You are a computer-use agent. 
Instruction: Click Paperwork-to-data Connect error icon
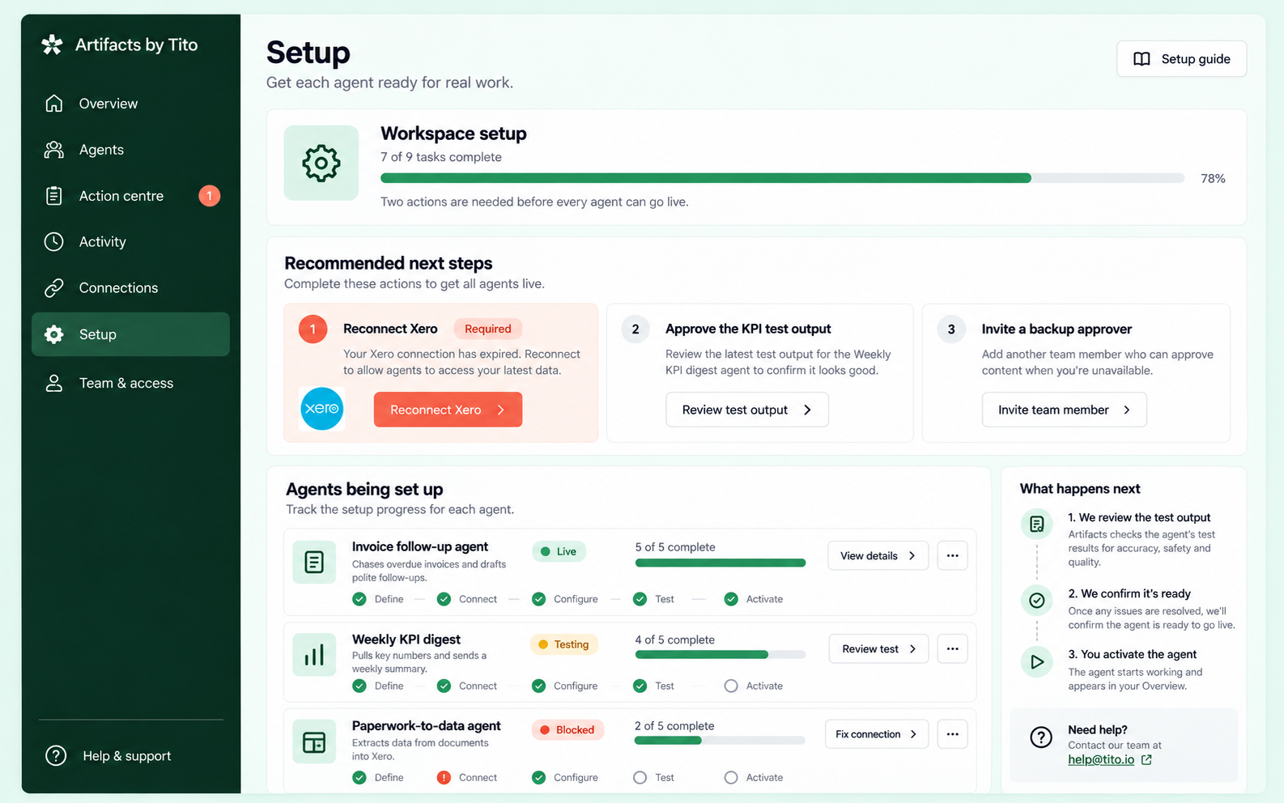444,777
